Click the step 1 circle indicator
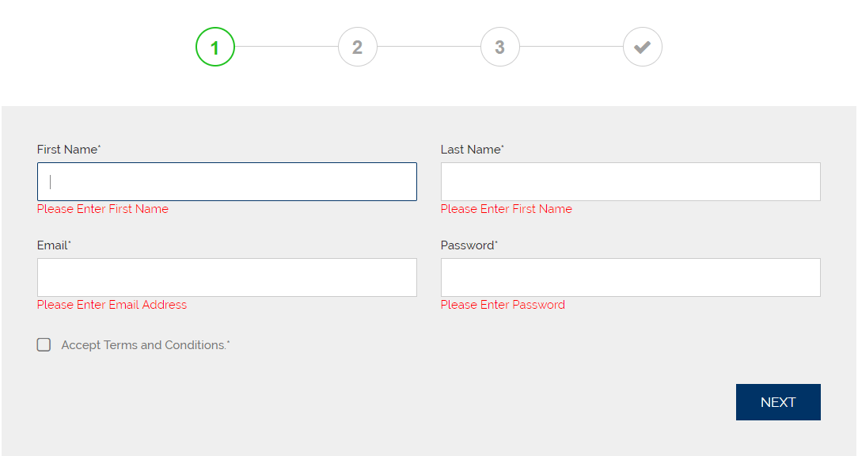This screenshot has width=858, height=456. pyautogui.click(x=215, y=47)
